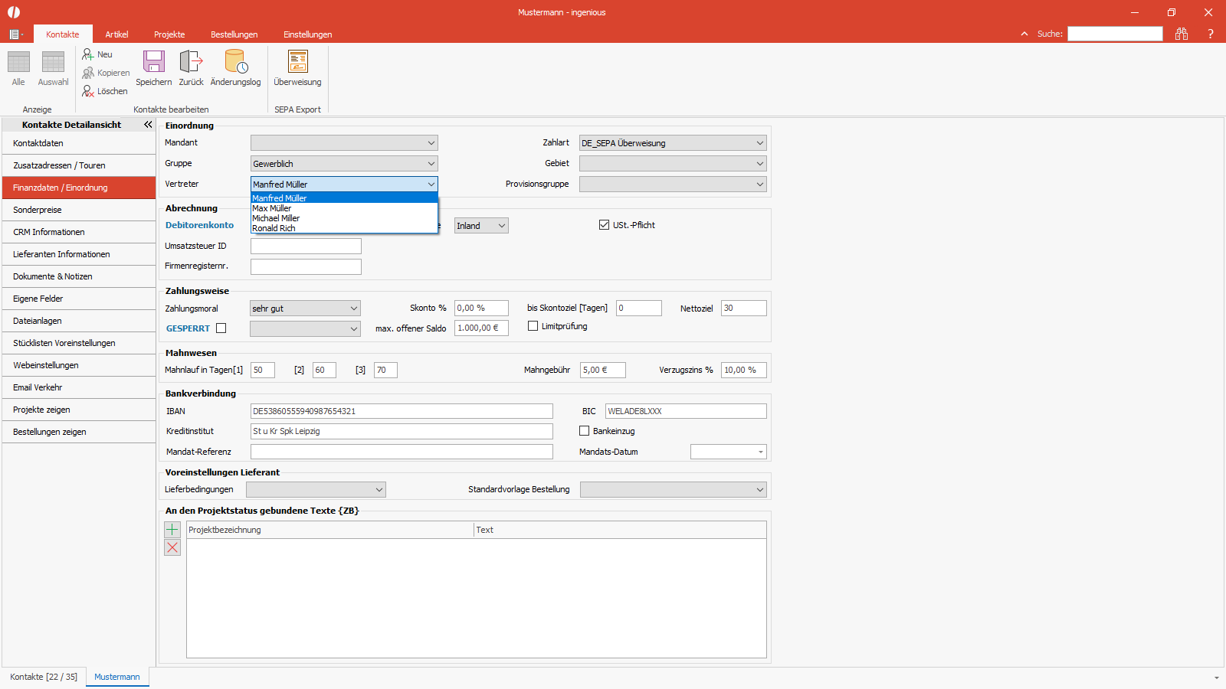Click the Debitorenkonto link

(199, 225)
